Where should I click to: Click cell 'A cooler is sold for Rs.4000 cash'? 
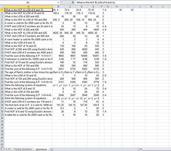point(28,108)
